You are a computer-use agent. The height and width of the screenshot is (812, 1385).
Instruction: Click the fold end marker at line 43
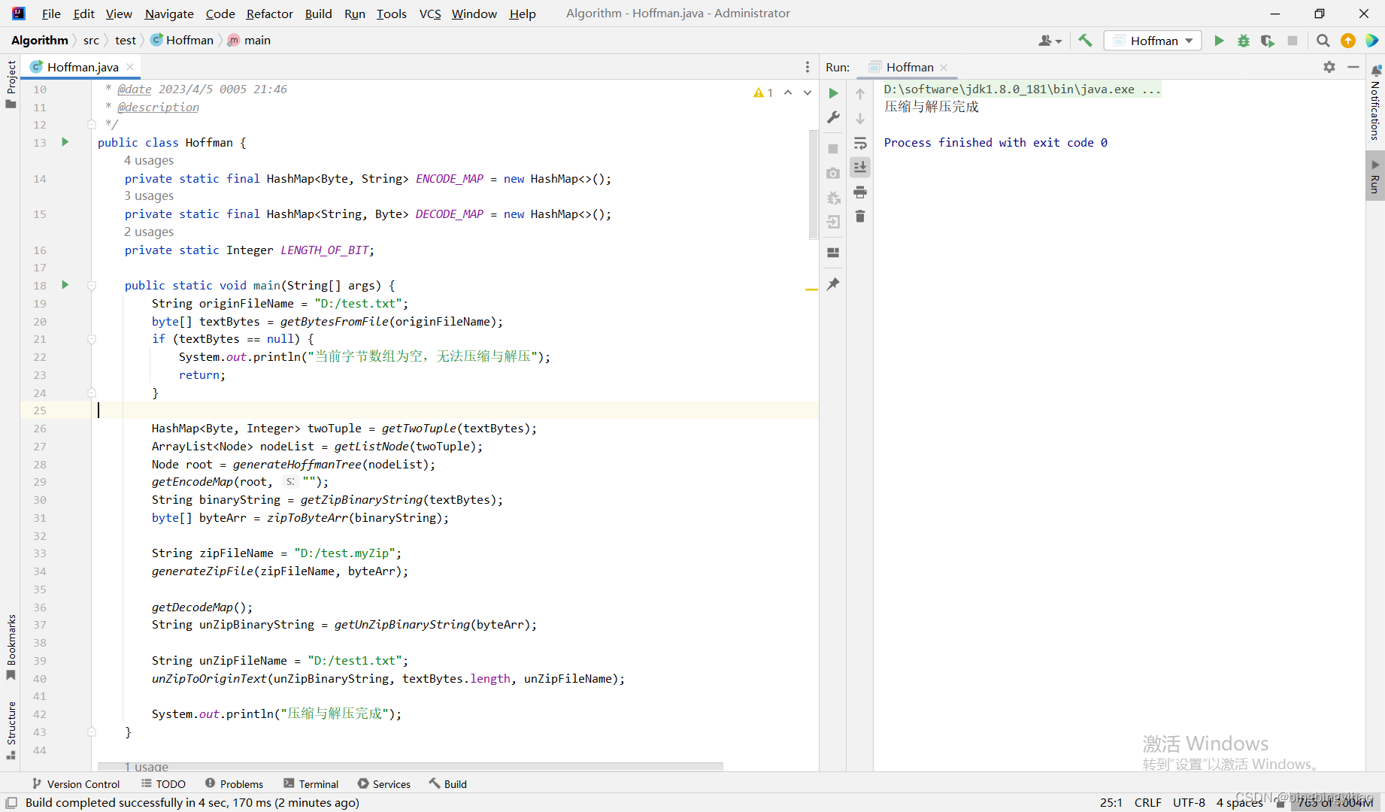[92, 732]
